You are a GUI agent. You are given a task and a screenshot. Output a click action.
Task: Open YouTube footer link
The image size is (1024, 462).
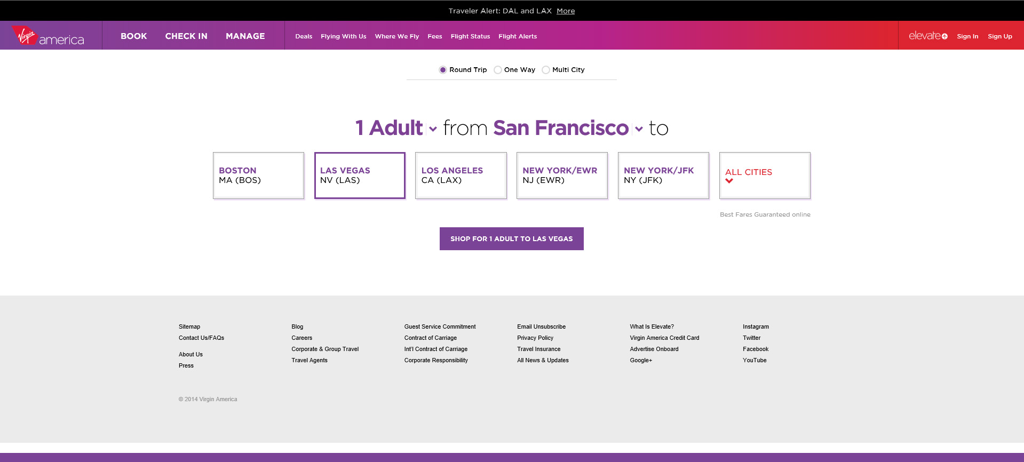pos(755,360)
